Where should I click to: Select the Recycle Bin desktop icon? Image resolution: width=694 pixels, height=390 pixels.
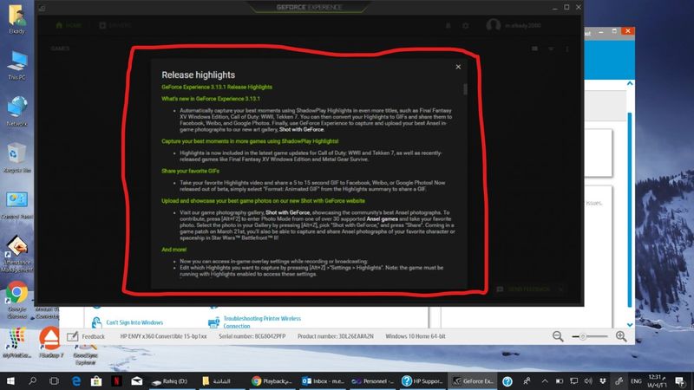click(x=16, y=158)
